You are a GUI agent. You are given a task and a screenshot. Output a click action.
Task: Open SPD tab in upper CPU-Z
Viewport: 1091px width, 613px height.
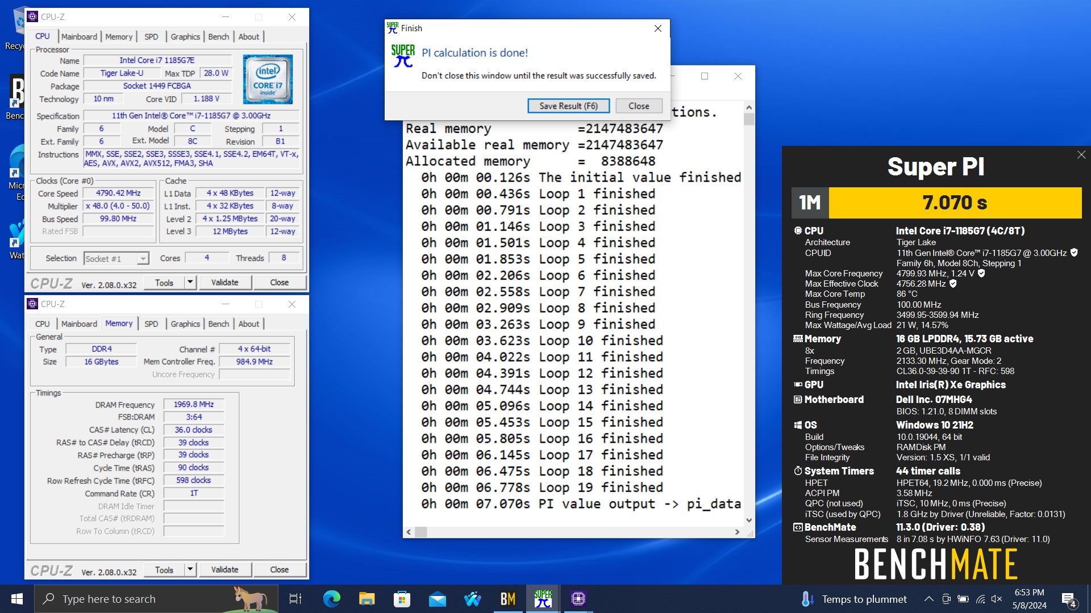(x=151, y=36)
